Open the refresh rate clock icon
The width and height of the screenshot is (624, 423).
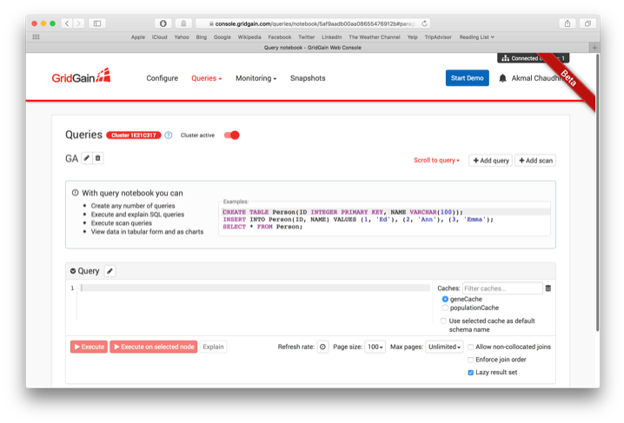pos(322,347)
